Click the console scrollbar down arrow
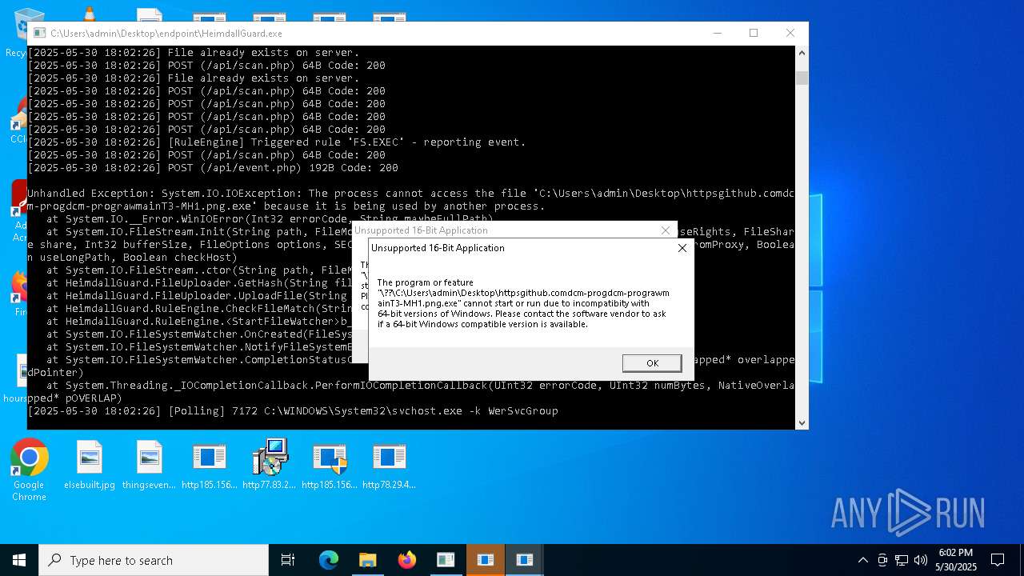Image resolution: width=1024 pixels, height=576 pixels. (x=802, y=422)
